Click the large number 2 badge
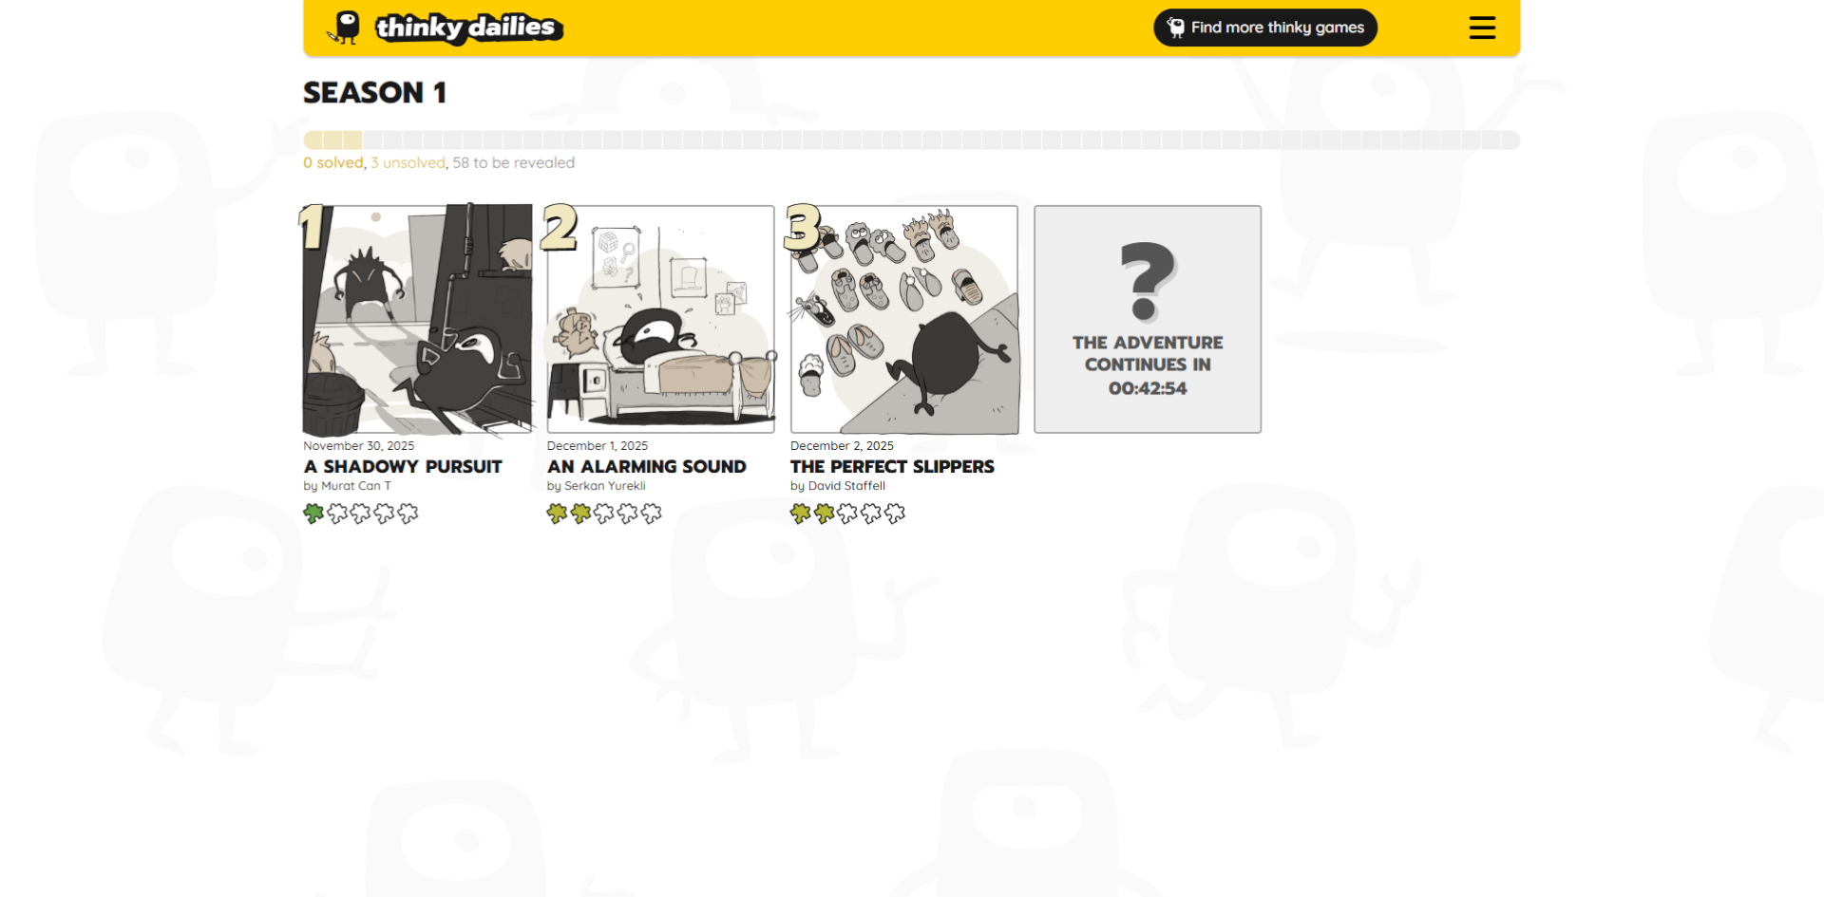Image resolution: width=1824 pixels, height=897 pixels. [x=560, y=228]
